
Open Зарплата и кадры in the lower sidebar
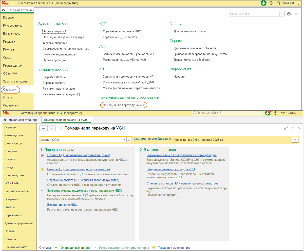17,191
